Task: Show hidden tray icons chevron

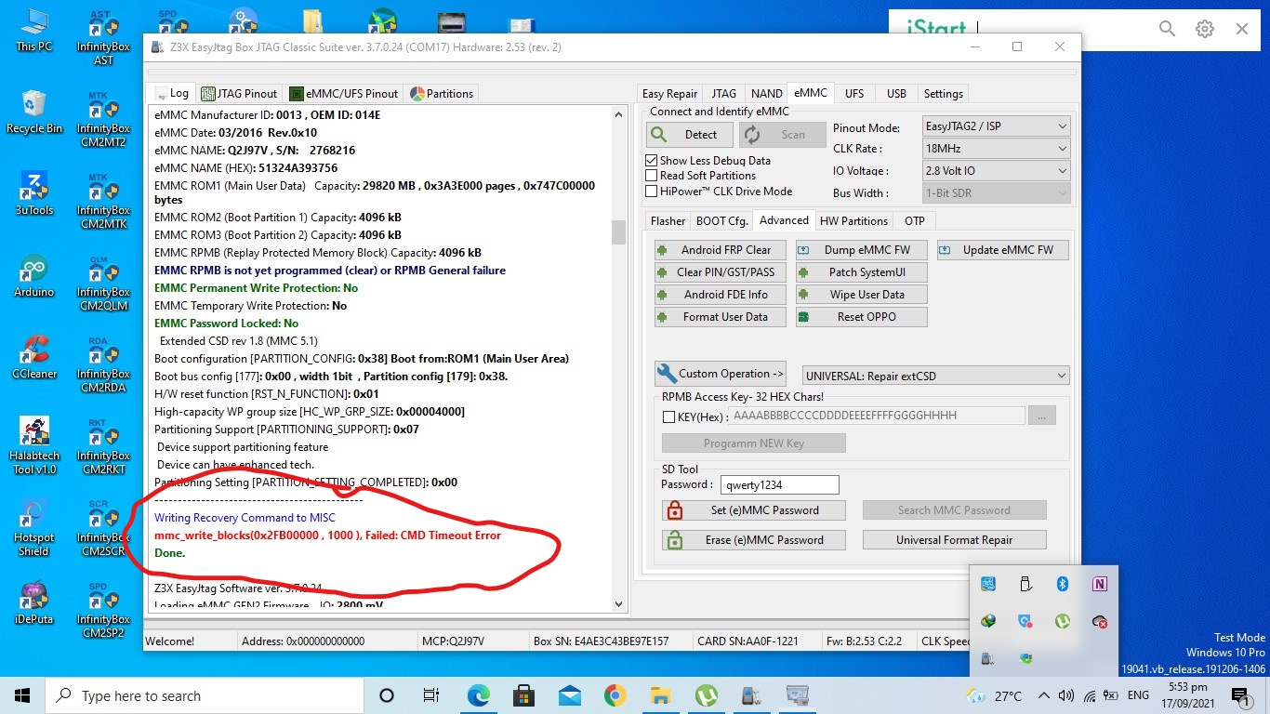Action: coord(1044,695)
